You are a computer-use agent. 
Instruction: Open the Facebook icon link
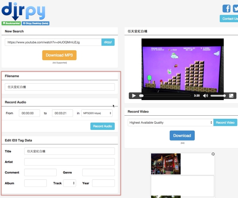(226, 8)
